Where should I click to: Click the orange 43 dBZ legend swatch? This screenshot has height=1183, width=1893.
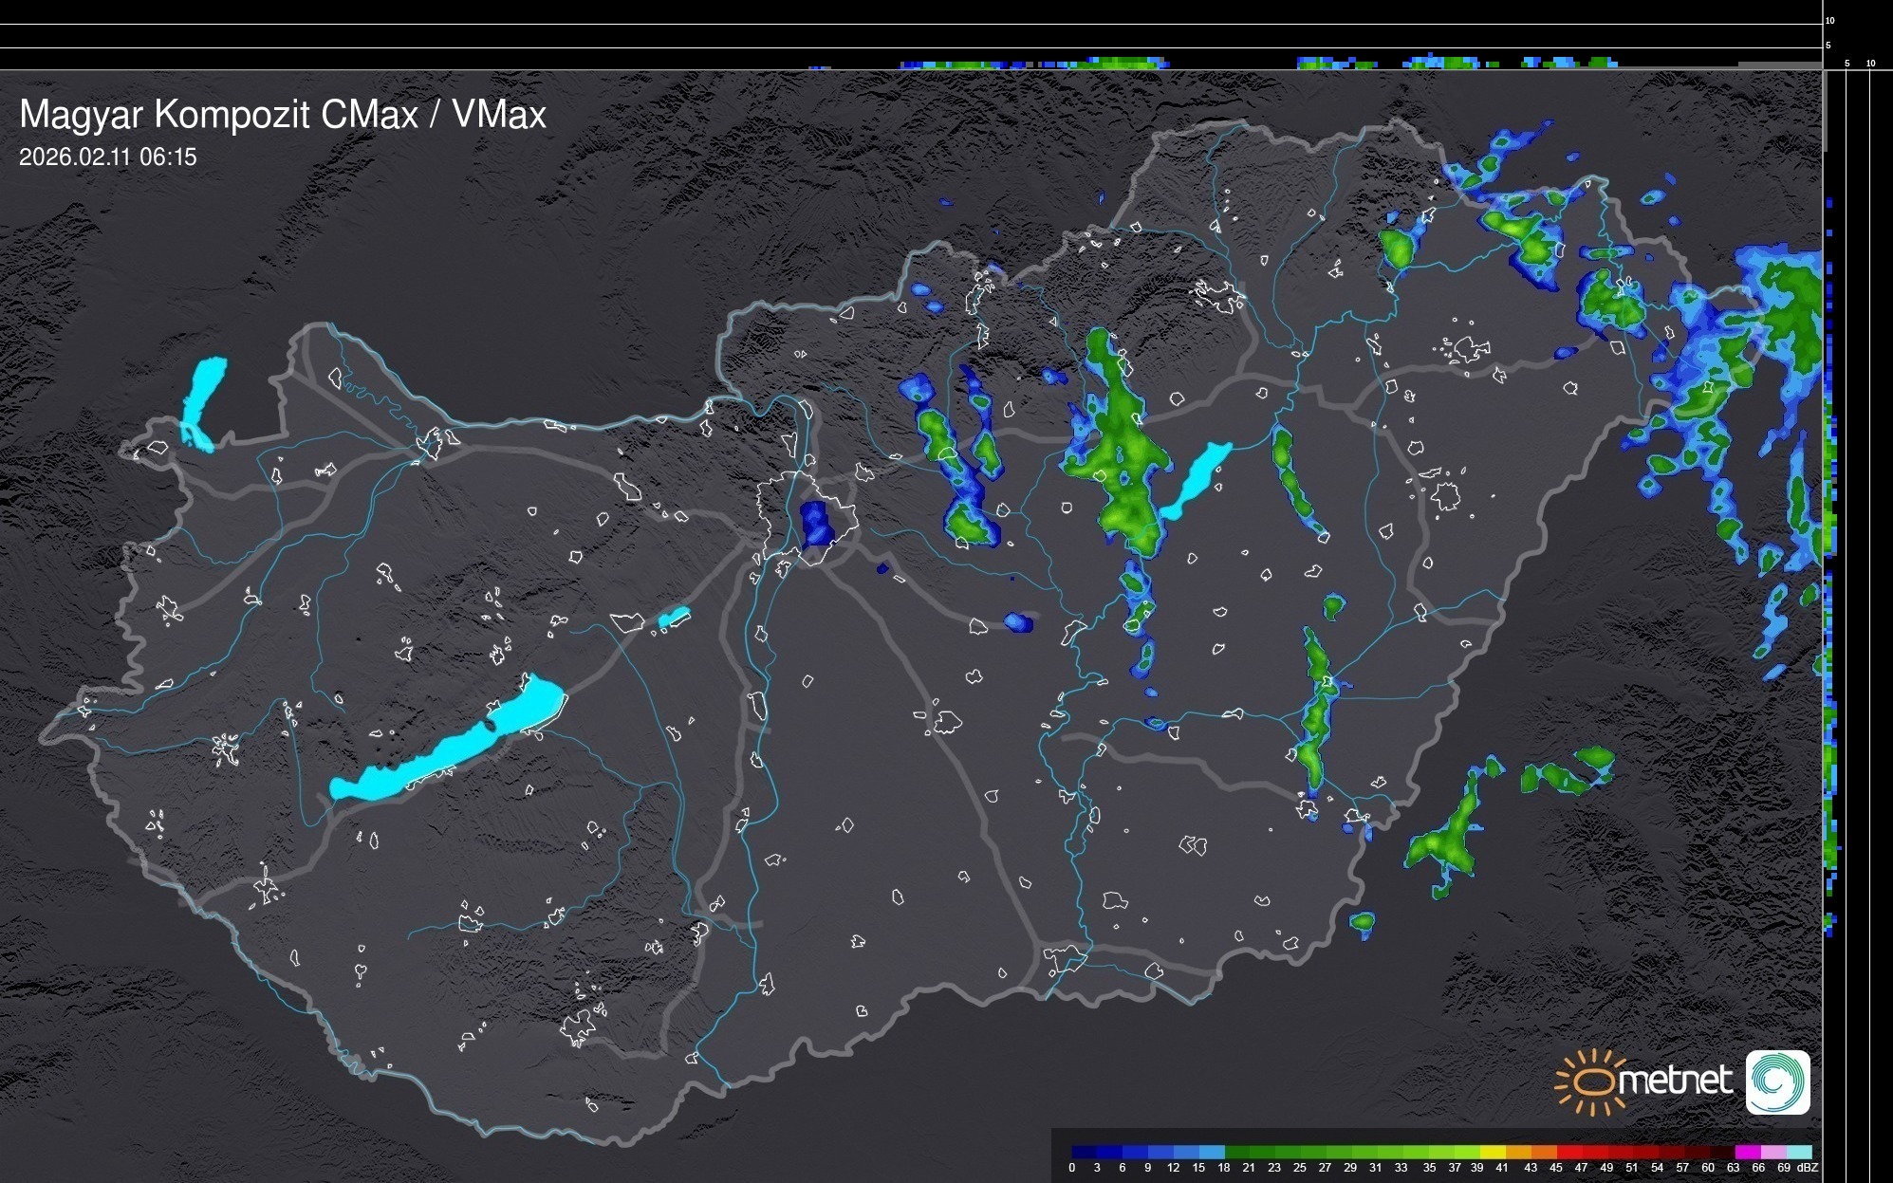(x=1544, y=1153)
